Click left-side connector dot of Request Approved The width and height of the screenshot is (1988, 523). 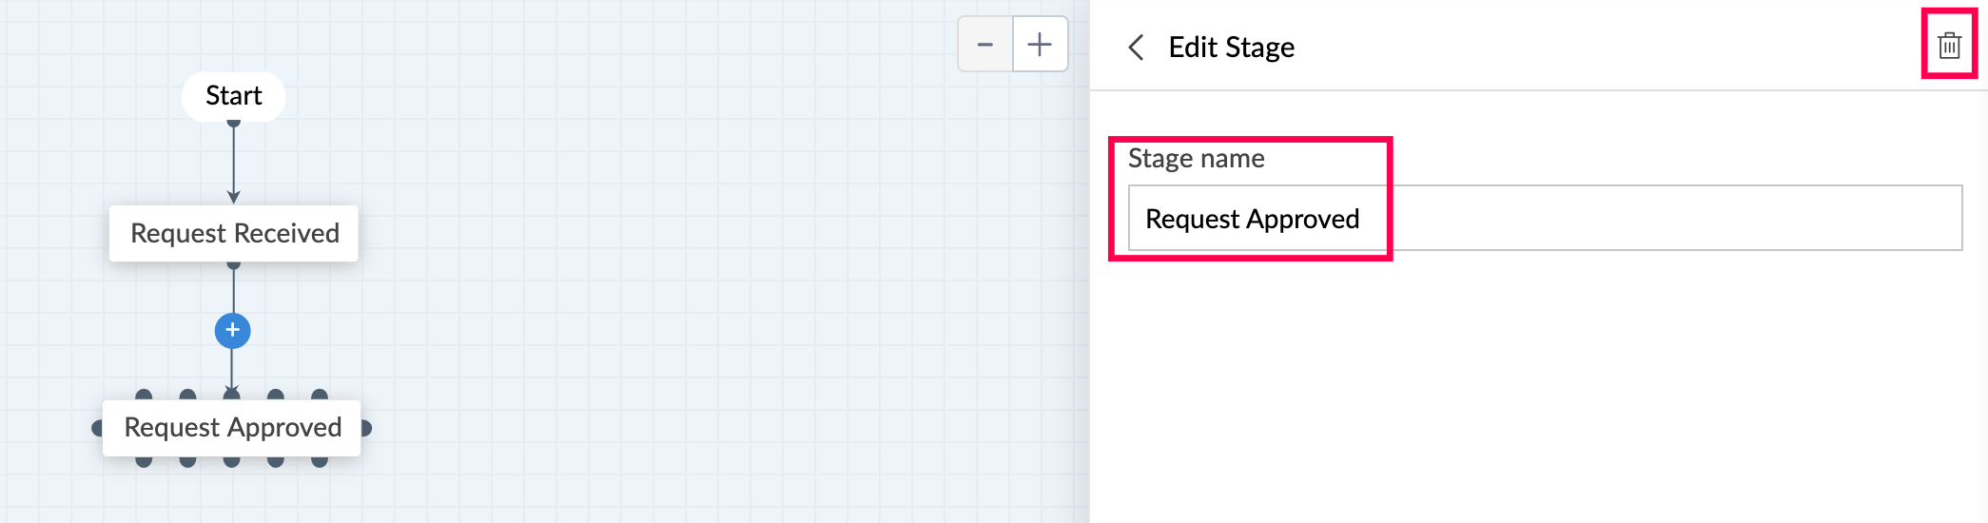coord(97,428)
